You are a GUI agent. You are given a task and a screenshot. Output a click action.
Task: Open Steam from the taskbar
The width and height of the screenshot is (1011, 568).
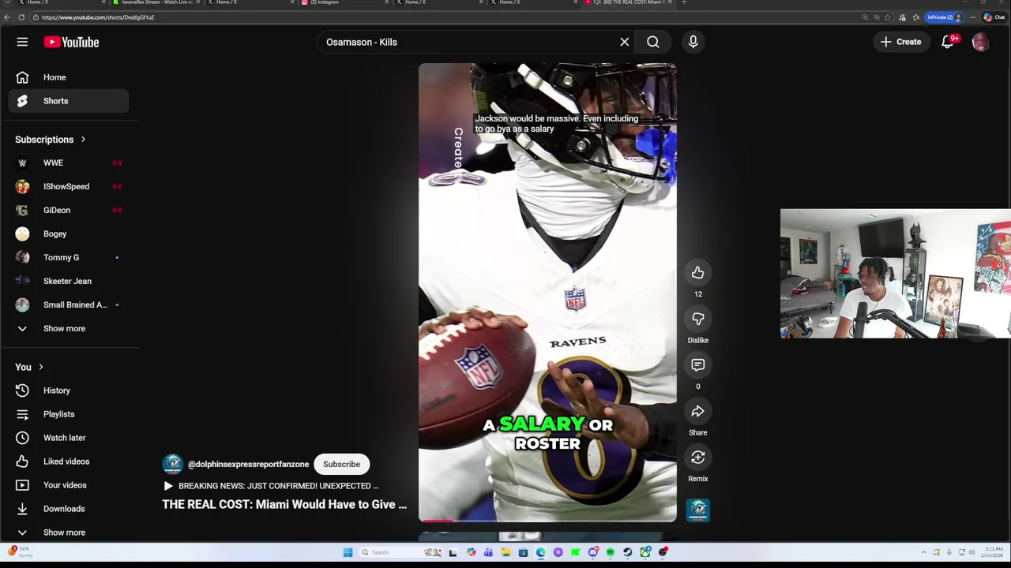[x=627, y=552]
